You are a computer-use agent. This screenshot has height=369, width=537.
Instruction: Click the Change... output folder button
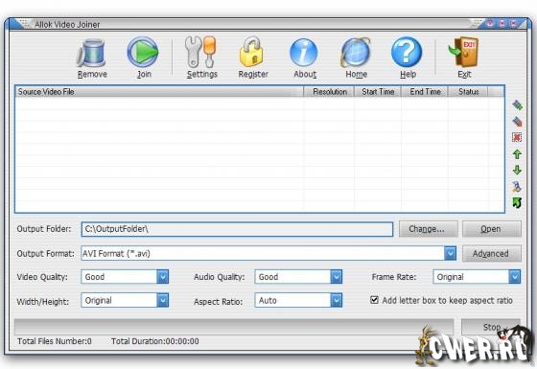pyautogui.click(x=428, y=229)
